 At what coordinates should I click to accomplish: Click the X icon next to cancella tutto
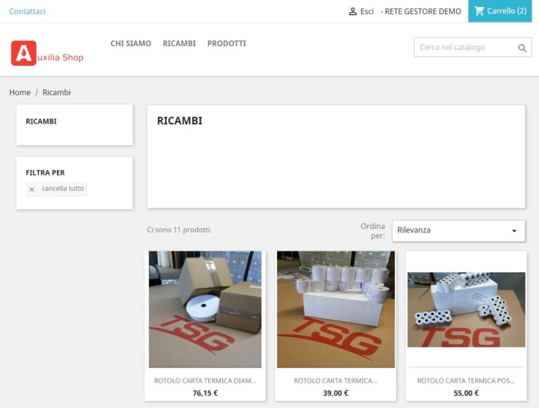32,189
